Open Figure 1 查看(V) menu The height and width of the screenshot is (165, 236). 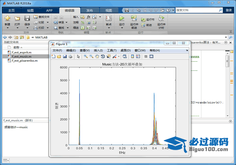(85, 50)
